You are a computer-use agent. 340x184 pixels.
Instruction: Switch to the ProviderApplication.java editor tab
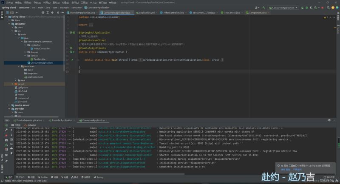[82, 13]
